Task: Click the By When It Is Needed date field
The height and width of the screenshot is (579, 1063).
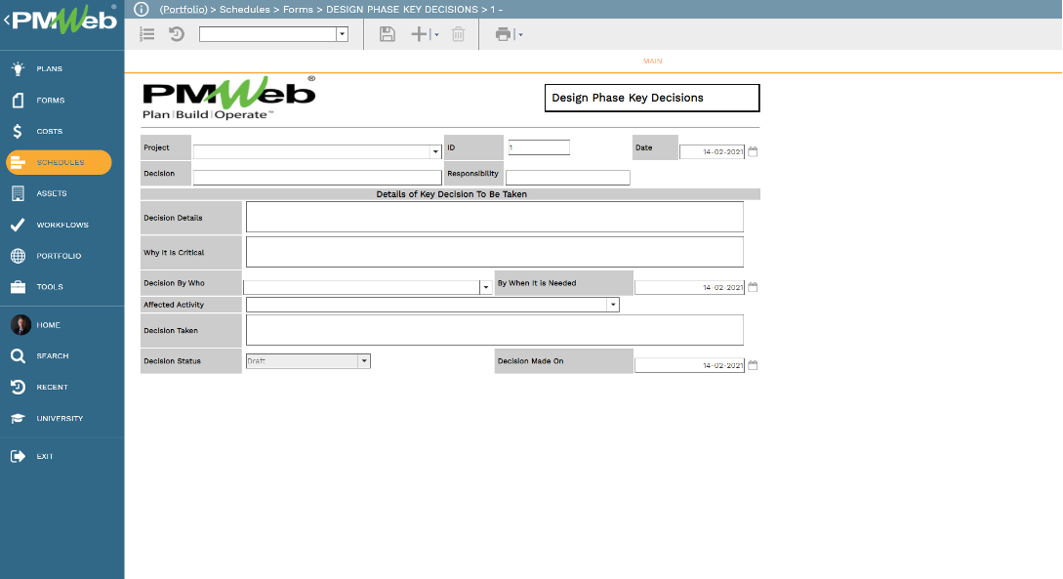Action: 689,287
